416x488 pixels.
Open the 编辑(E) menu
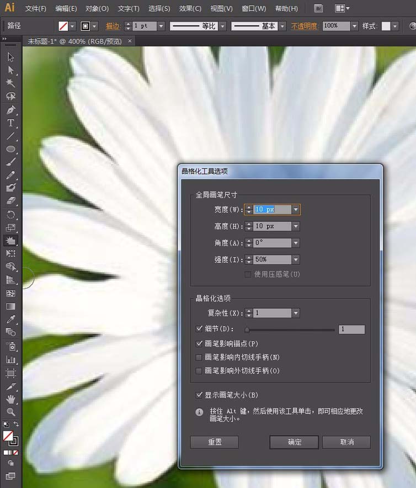[66, 9]
